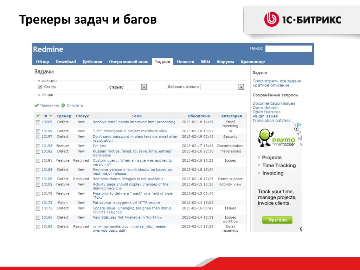Open Translation patches saved query

pos(272,120)
